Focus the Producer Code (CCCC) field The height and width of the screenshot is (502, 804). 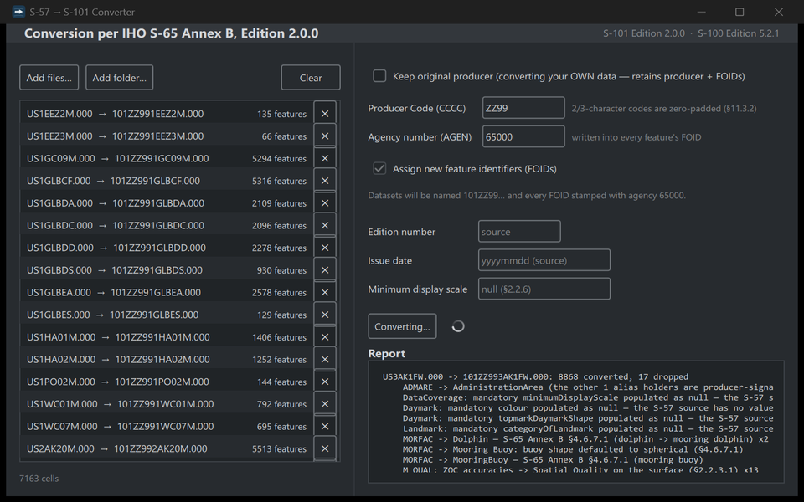click(x=523, y=108)
